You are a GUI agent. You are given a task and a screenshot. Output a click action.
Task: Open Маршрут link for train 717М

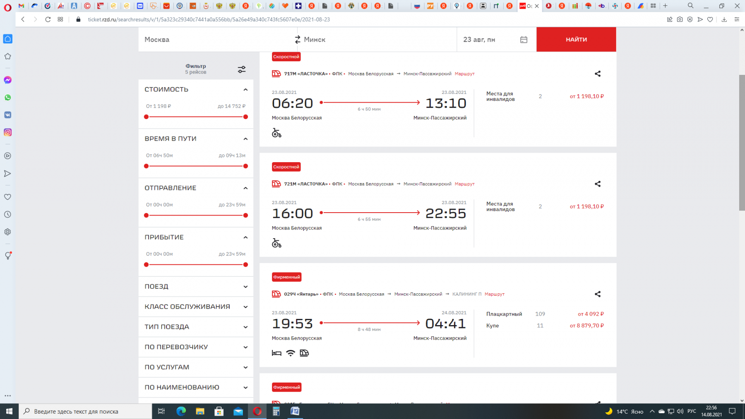(x=464, y=74)
